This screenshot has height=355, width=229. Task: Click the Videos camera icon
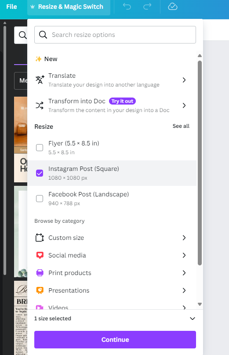40,307
